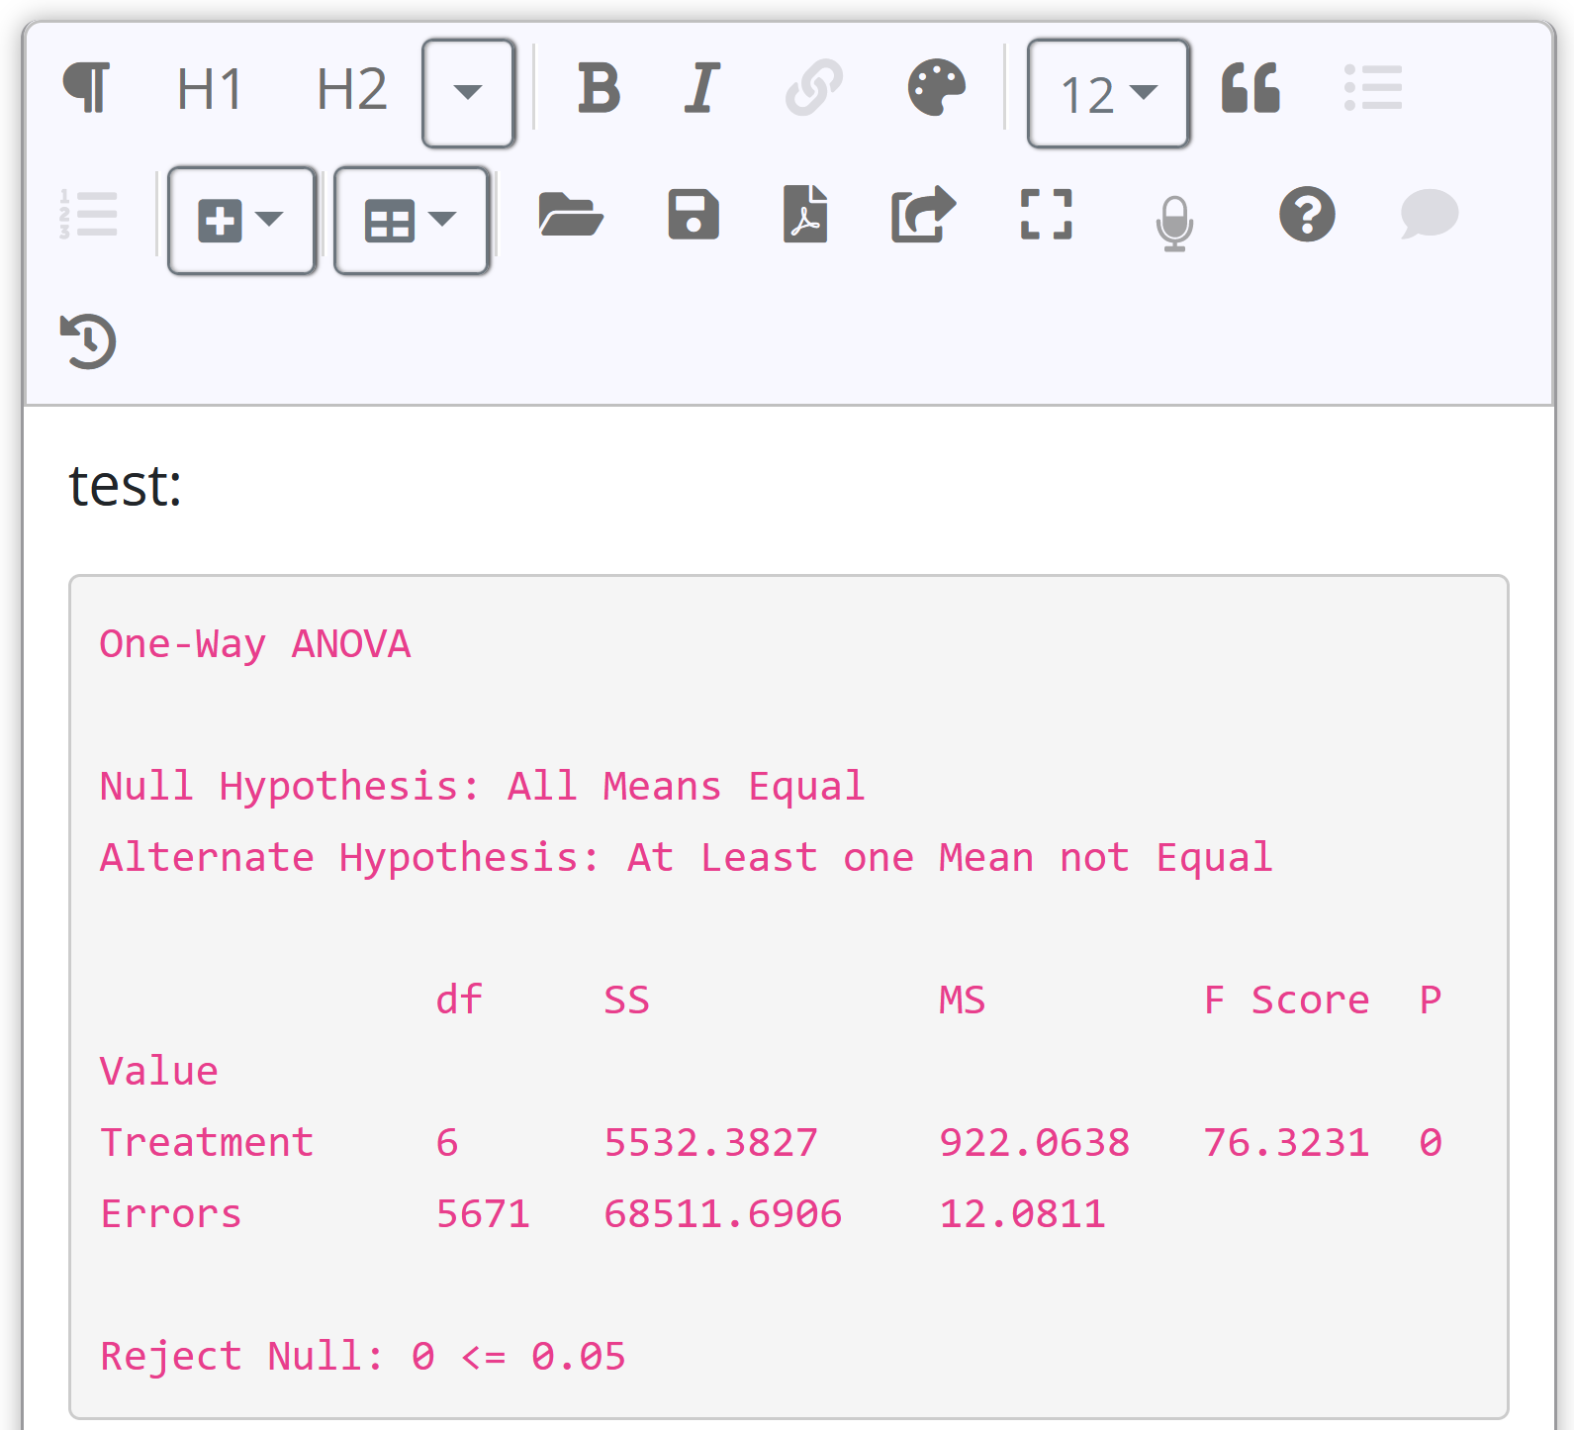Click 'Null Hypothesis: All Means Equal' line
The image size is (1574, 1430).
[x=482, y=787]
